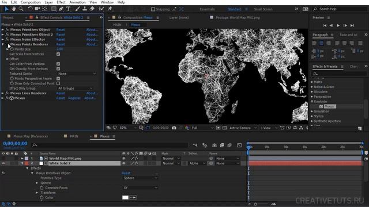The width and height of the screenshot is (369, 207).
Task: Open composition flowchart icon in viewer
Action: coord(301,128)
